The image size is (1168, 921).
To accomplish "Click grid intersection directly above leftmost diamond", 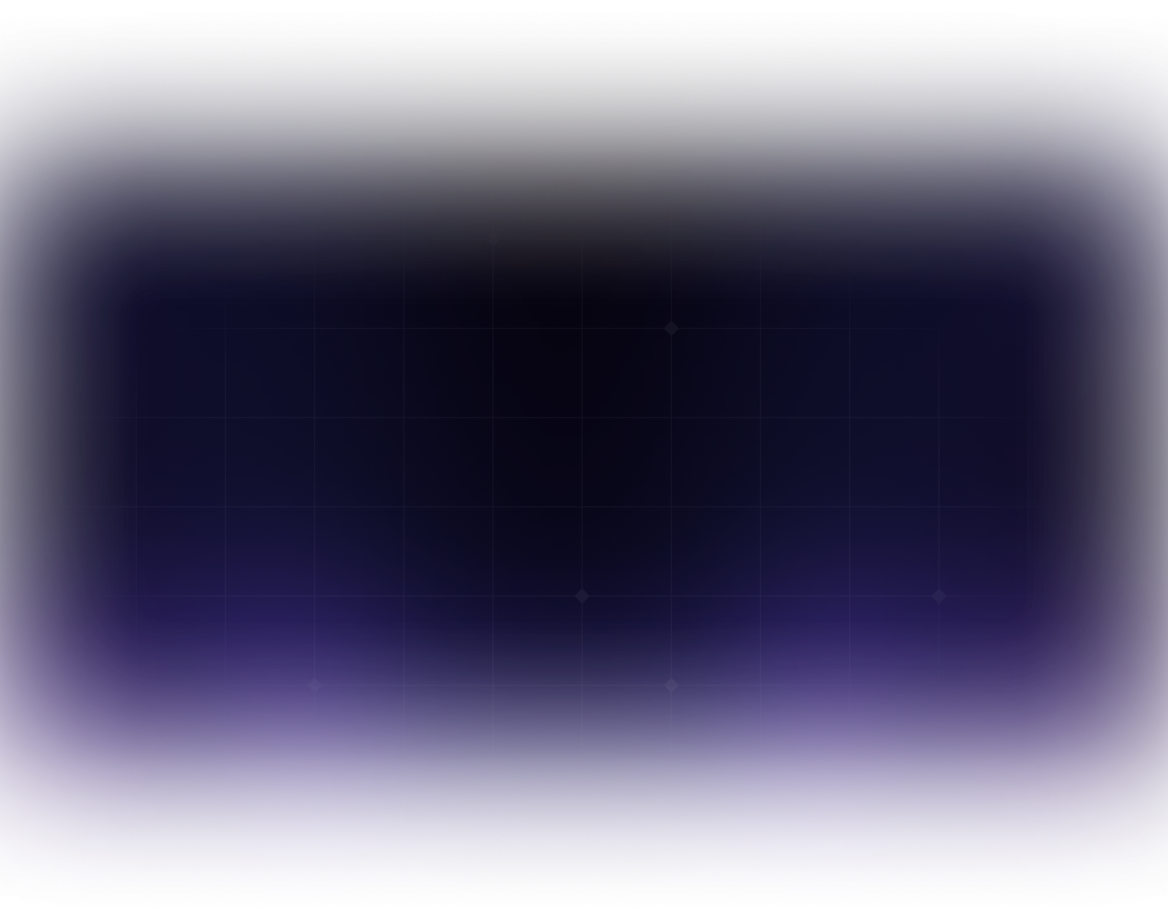I will click(314, 596).
